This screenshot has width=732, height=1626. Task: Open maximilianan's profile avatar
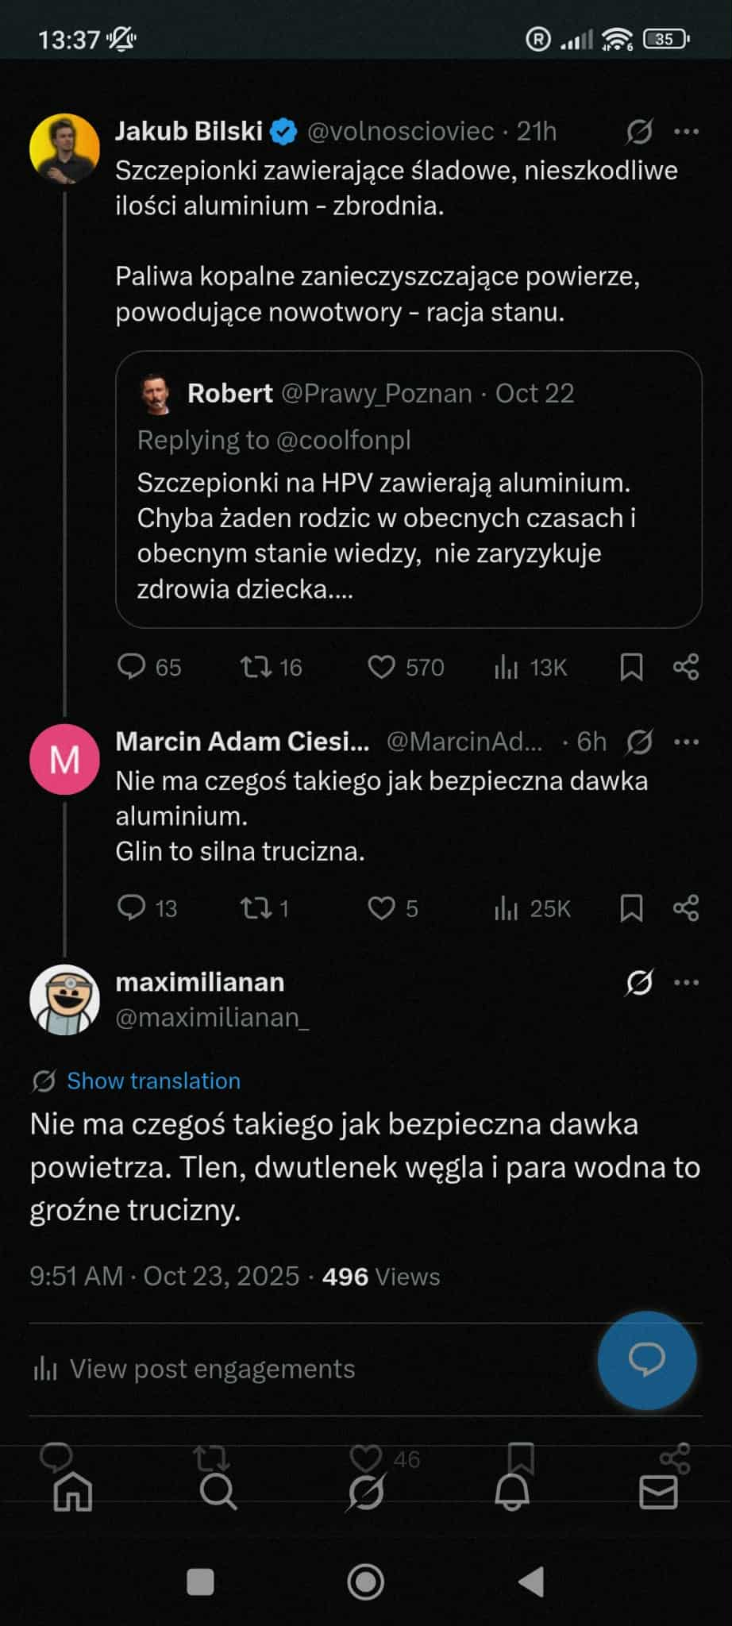click(64, 1000)
